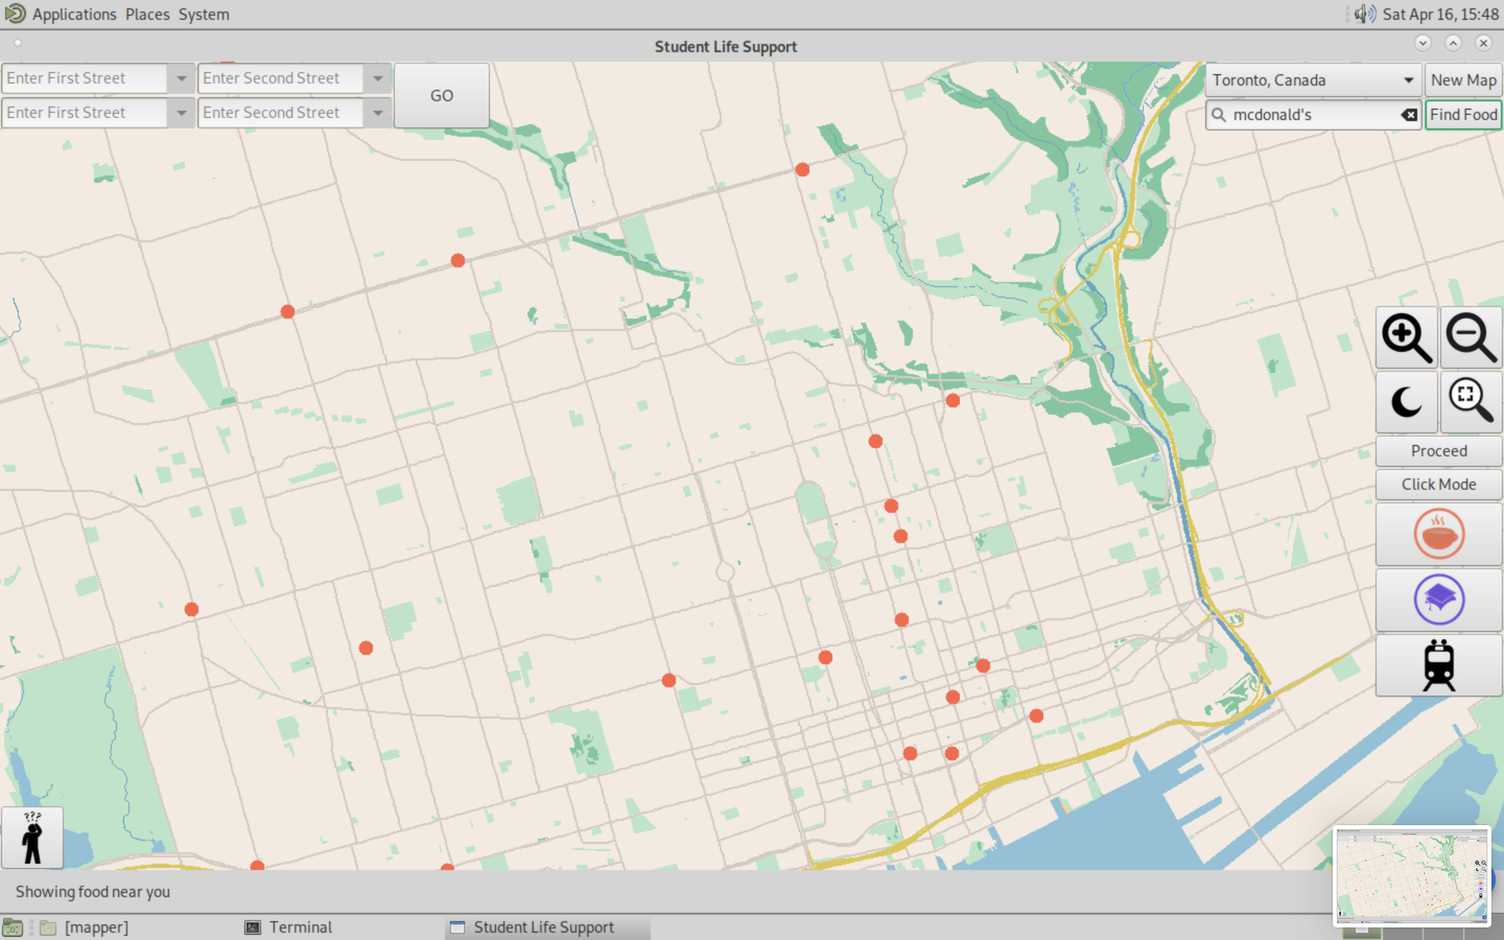Click the volume speaker icon

[1365, 14]
